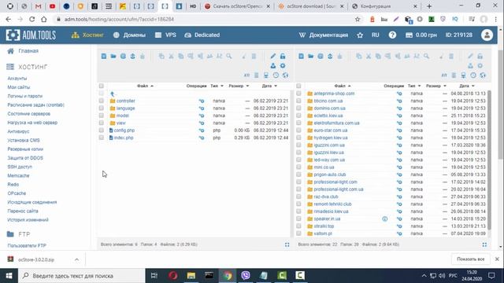Open SSH доступ sidebar link
The width and height of the screenshot is (504, 283).
[x=20, y=167]
